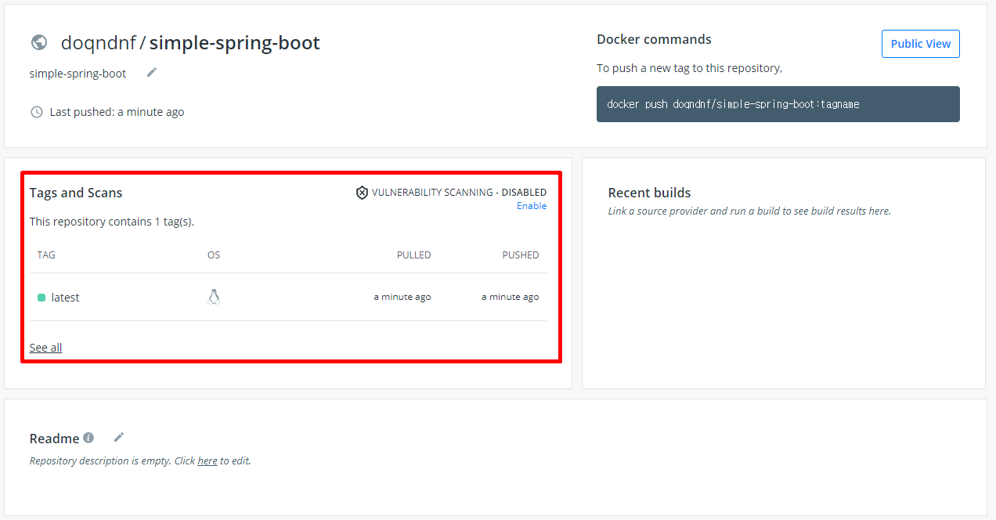Click the pulled 'a minute ago' cell
Viewport: 996px width, 520px height.
[x=402, y=298]
